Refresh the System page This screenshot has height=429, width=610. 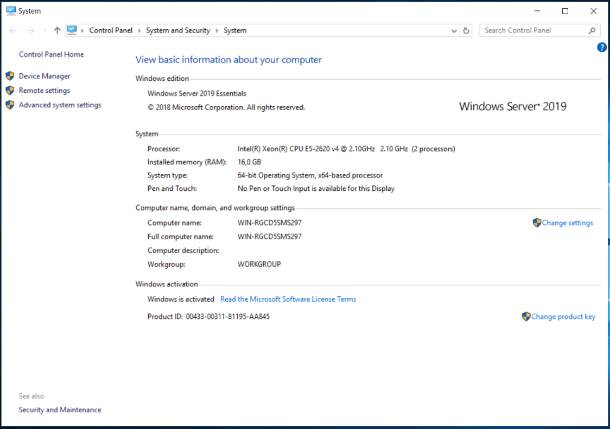[466, 30]
